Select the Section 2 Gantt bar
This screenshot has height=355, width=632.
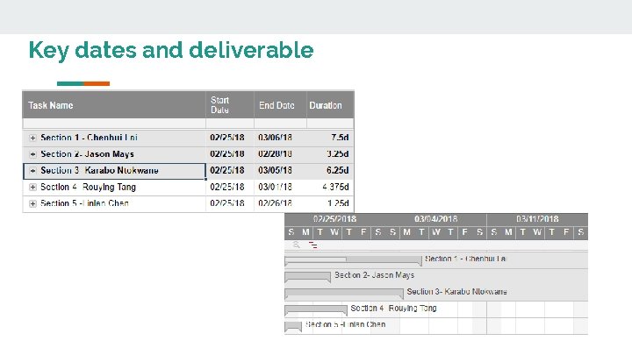[307, 277]
